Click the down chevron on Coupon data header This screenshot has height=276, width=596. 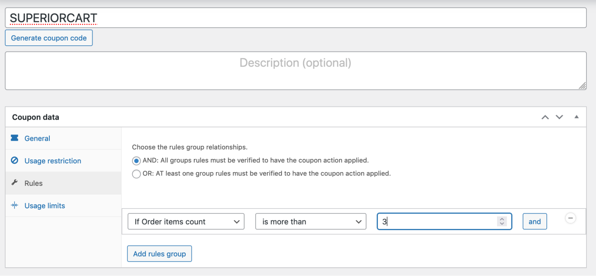tap(559, 117)
